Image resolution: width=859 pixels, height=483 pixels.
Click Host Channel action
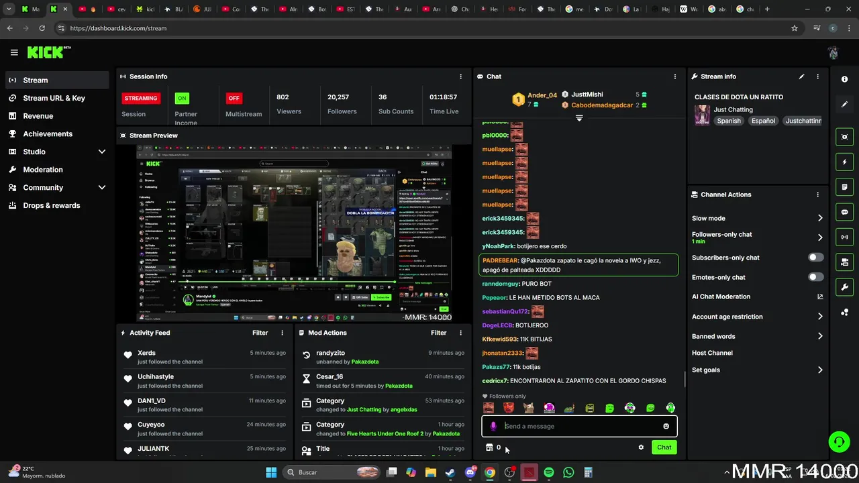pyautogui.click(x=712, y=353)
